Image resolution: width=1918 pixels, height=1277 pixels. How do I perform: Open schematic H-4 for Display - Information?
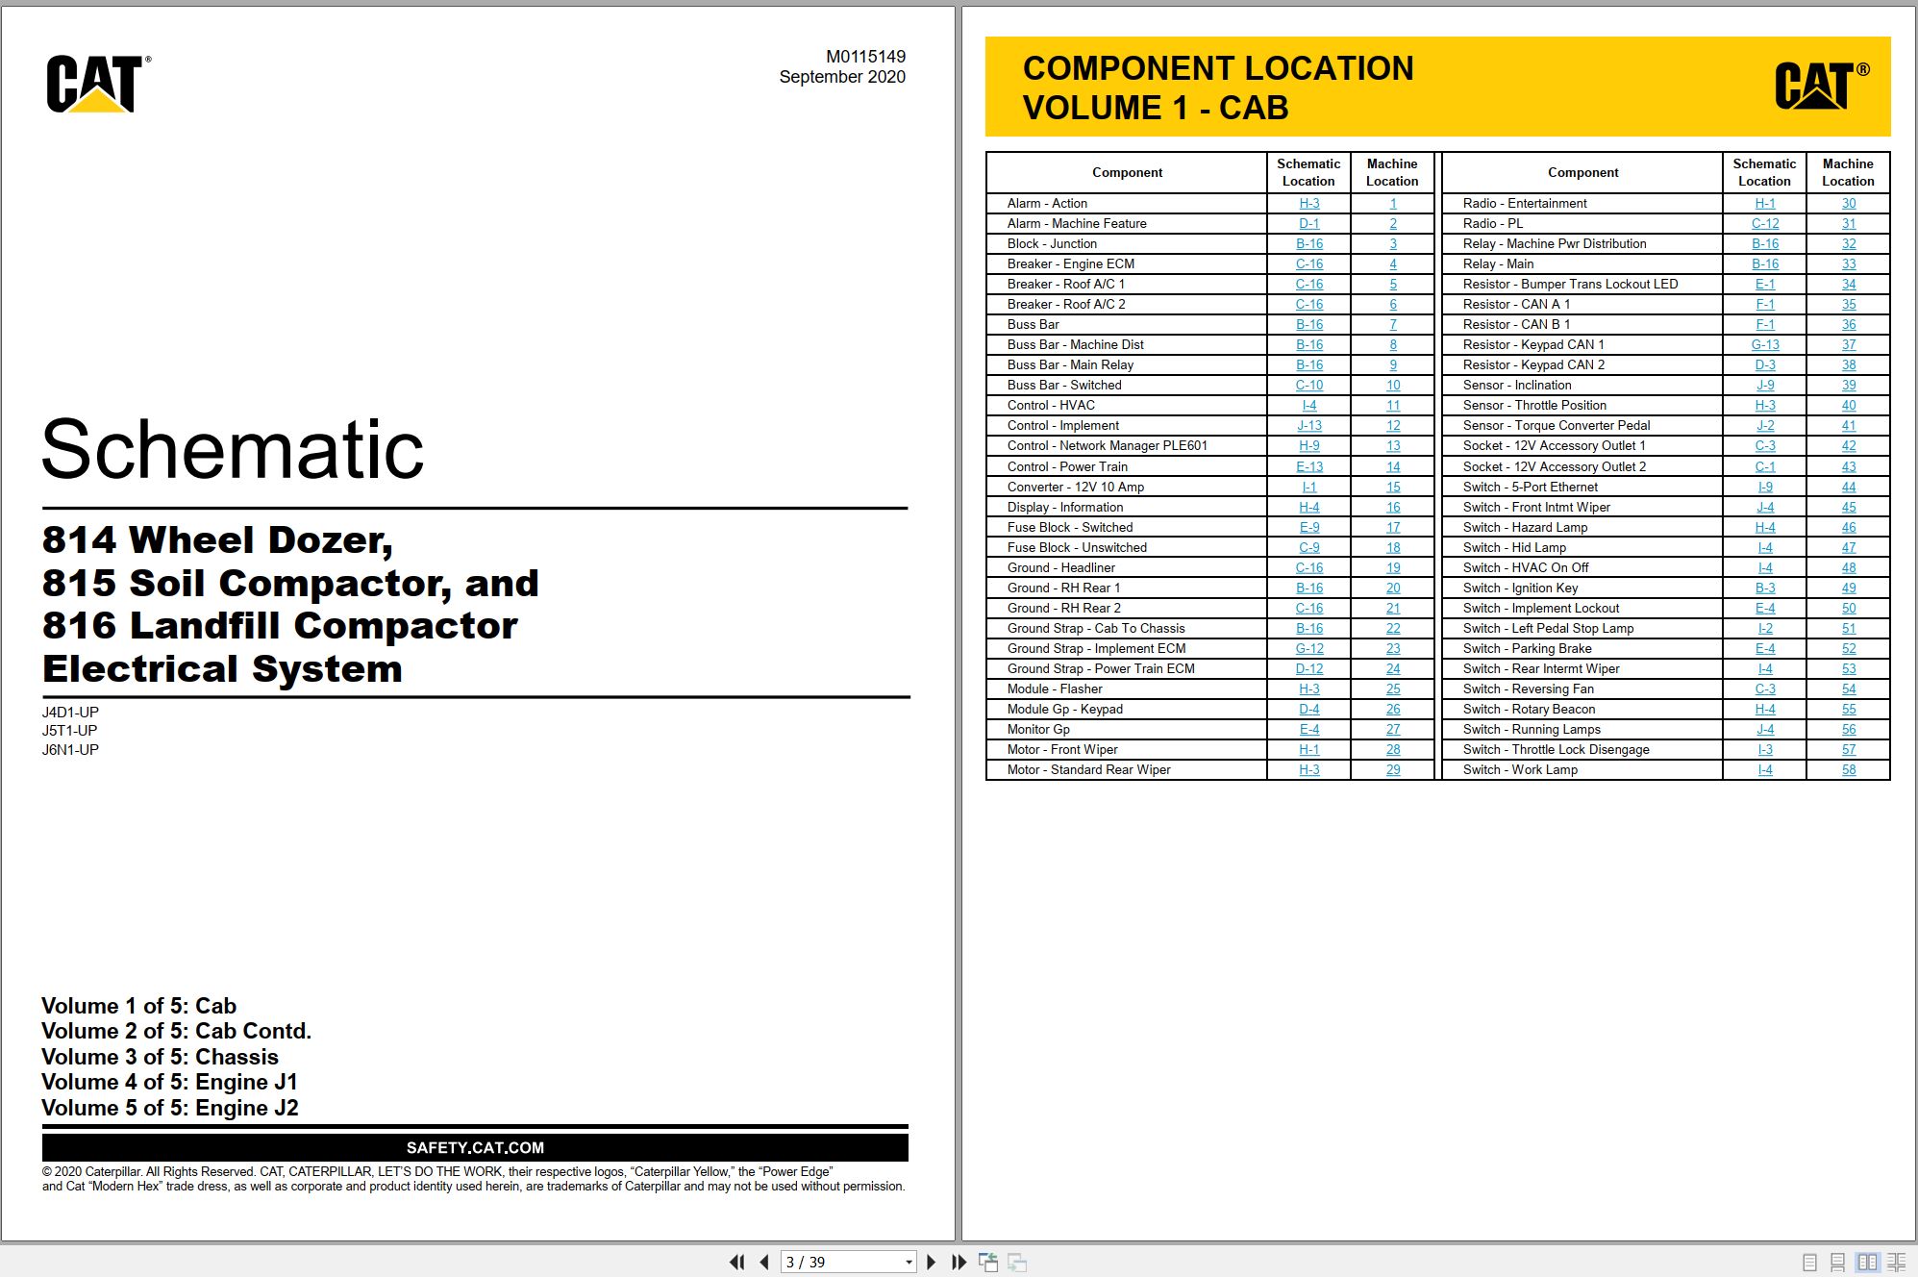pos(1308,507)
